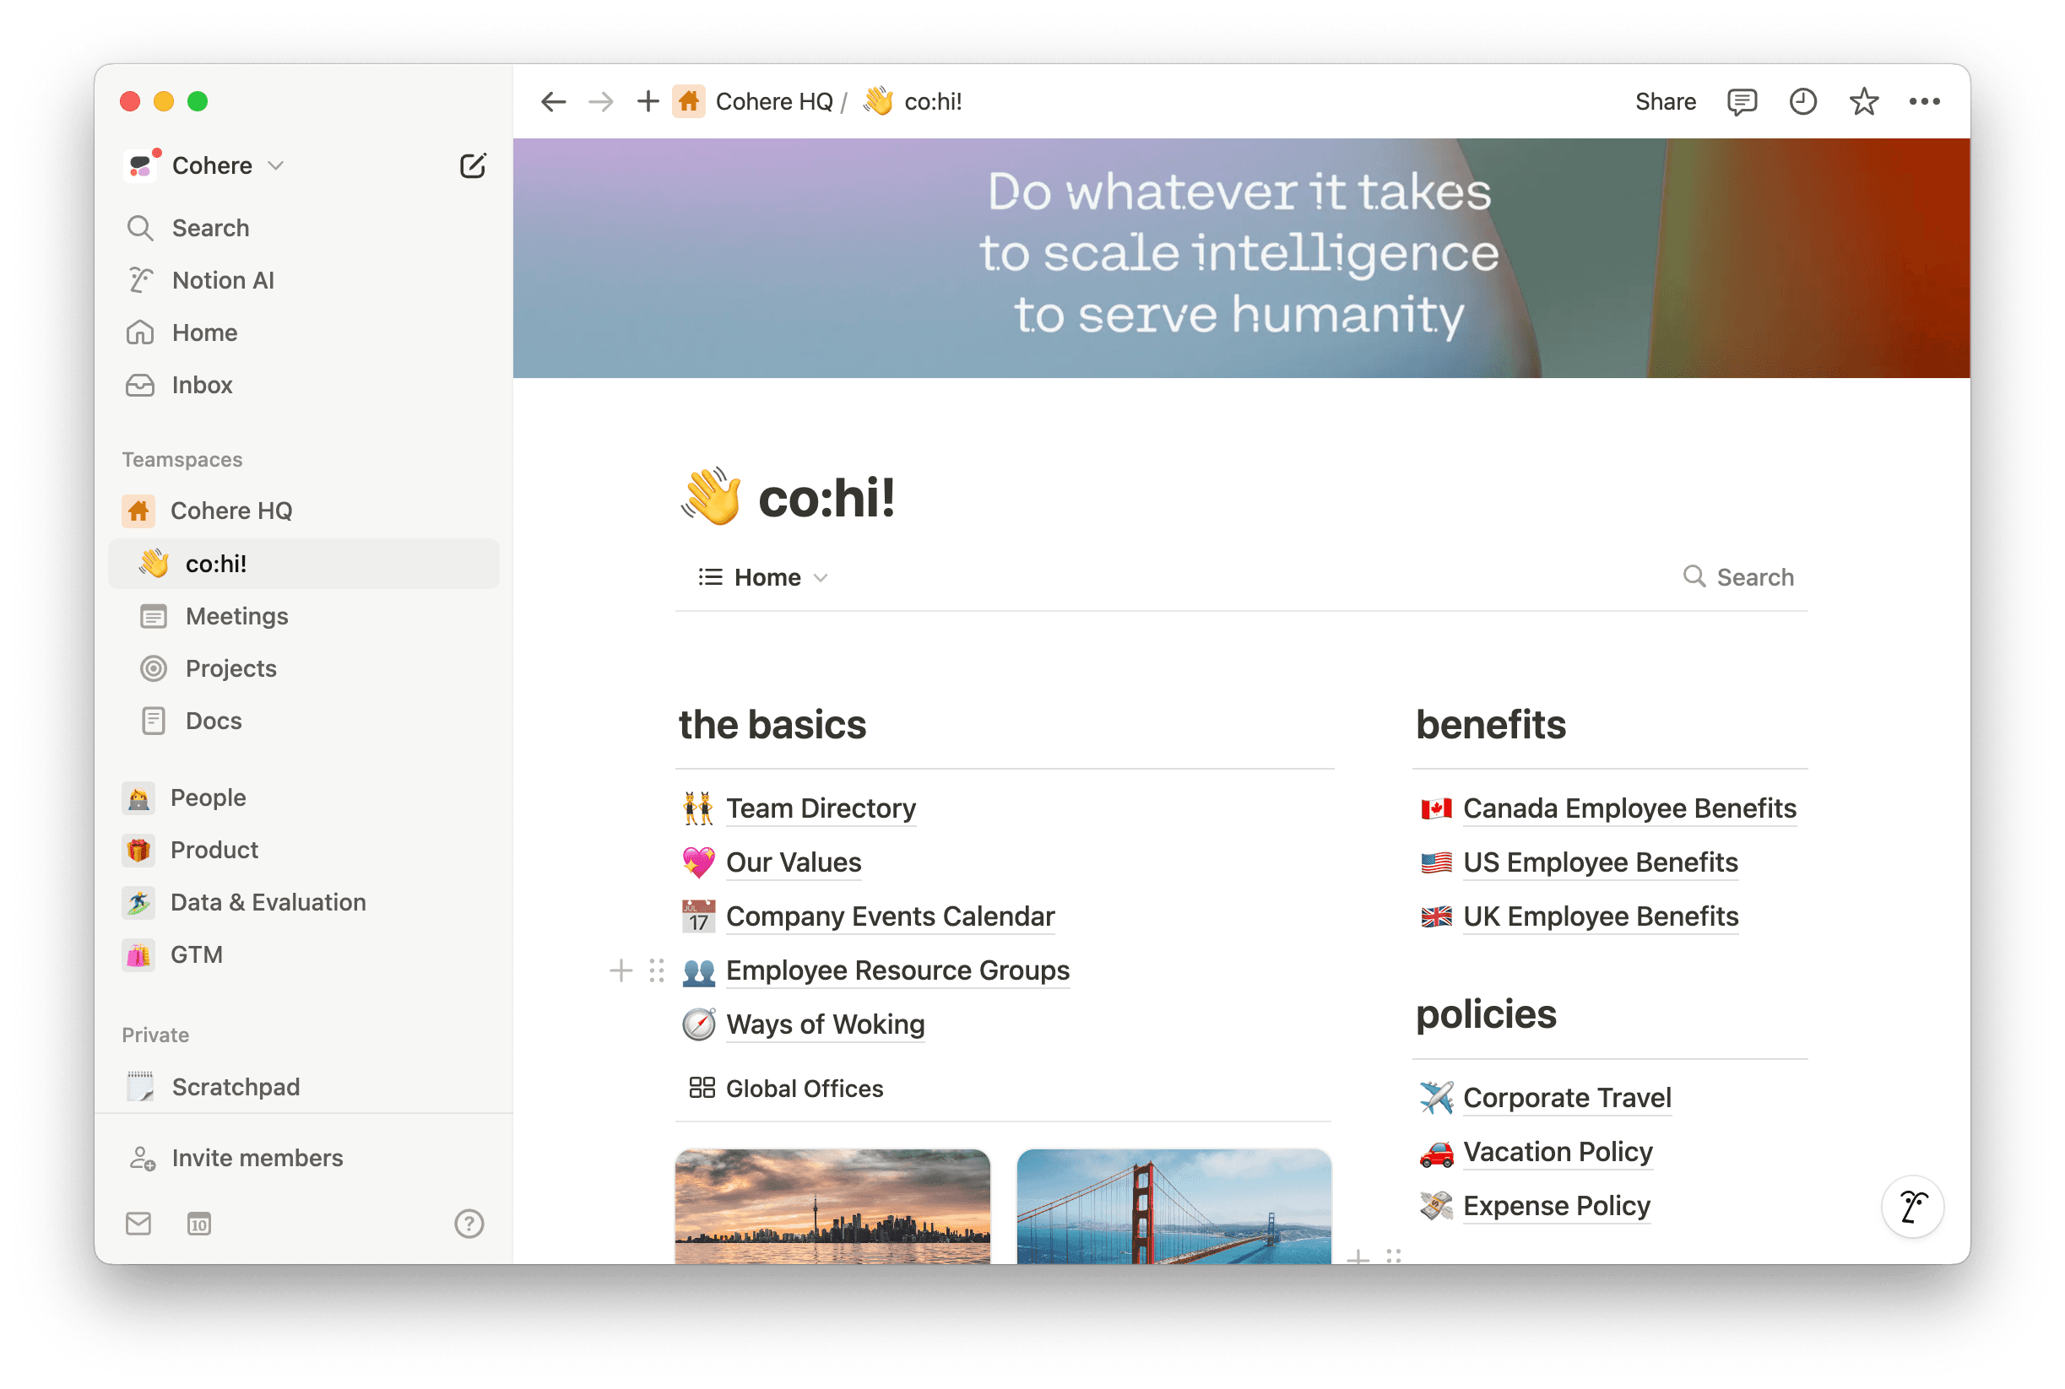This screenshot has height=1389, width=2065.
Task: Create a new page using the compose icon
Action: tap(474, 165)
